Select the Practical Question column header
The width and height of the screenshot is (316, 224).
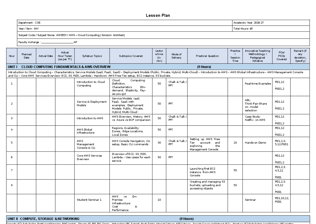coord(208,56)
